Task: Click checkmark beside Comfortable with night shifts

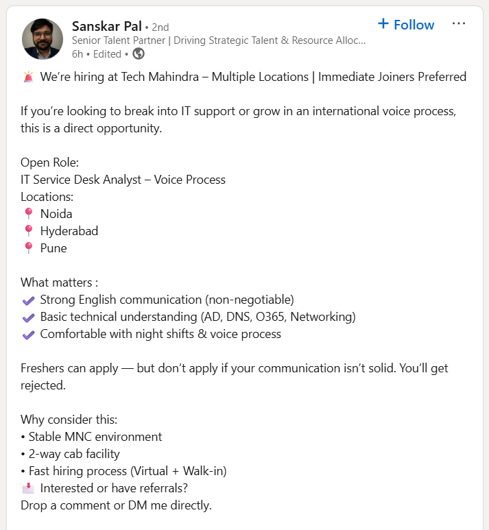Action: [28, 335]
